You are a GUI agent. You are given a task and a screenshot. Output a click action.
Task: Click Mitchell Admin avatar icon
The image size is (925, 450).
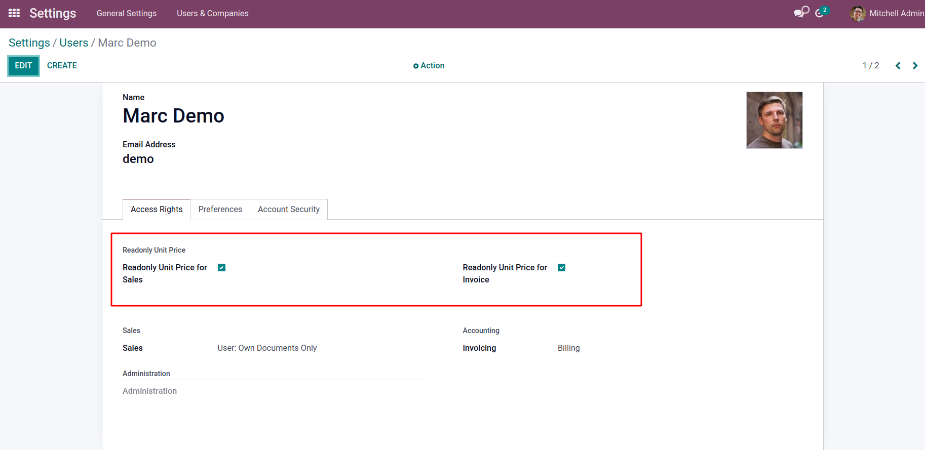858,14
